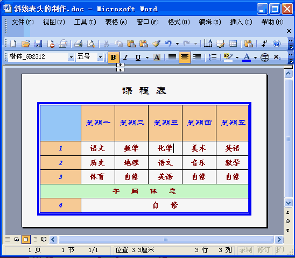This screenshot has height=258, width=295.
Task: Open the font size dropdown 五号
Action: (100, 57)
